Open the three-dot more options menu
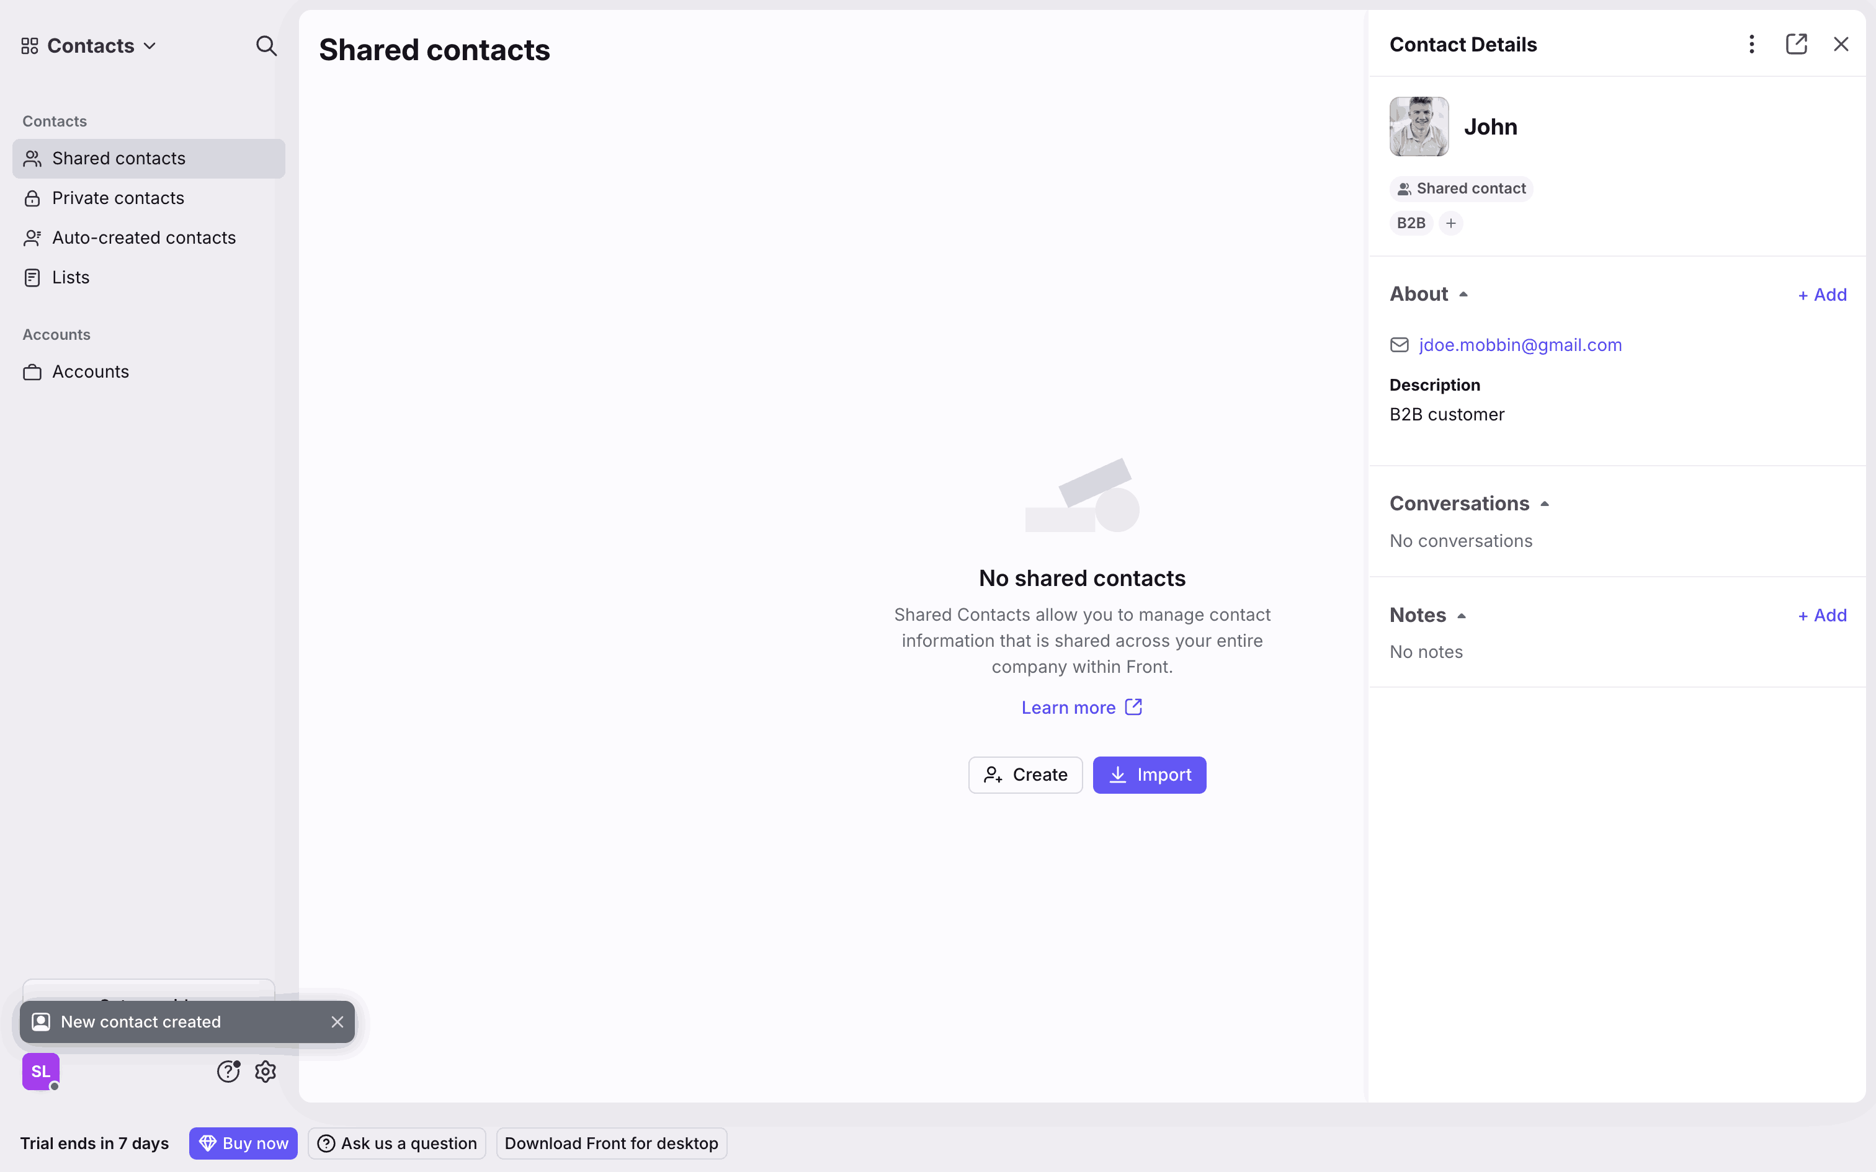Screen dimensions: 1876x1172 point(1751,45)
